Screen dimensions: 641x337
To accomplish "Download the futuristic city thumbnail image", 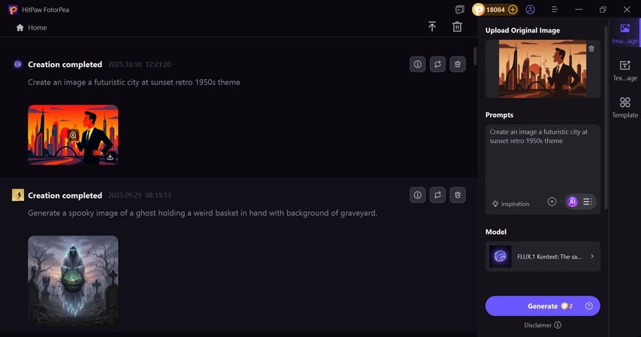I will 110,156.
